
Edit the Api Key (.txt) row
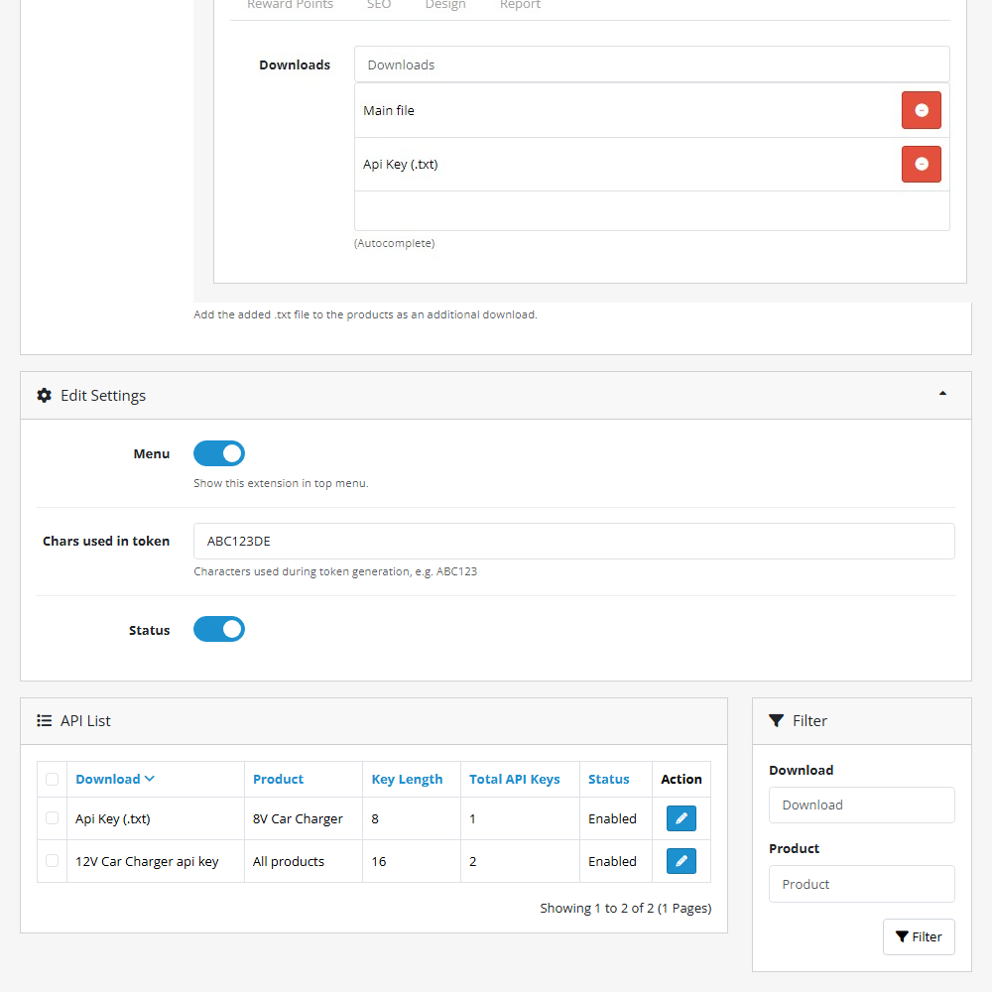click(681, 818)
